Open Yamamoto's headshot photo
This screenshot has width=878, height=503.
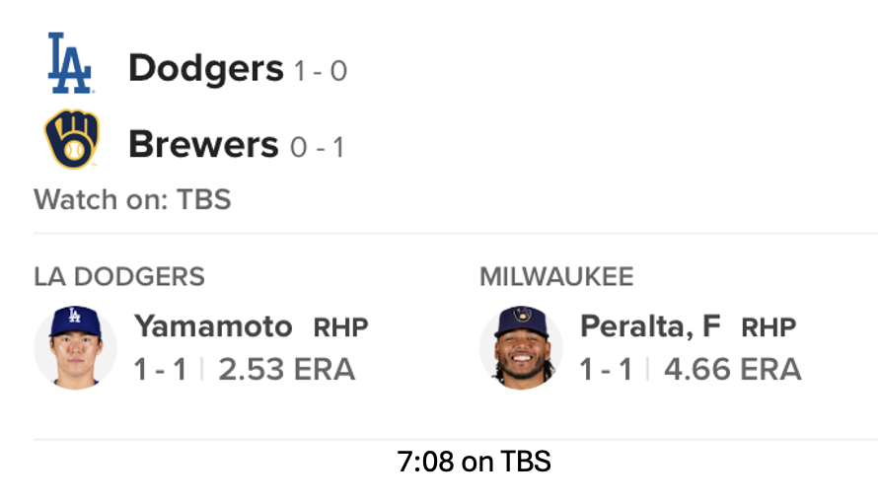pos(75,347)
